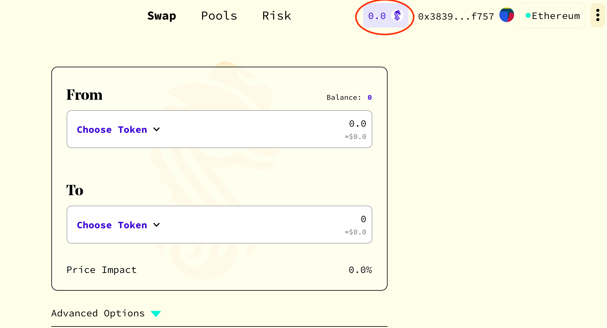Click the Price Impact 0.0% value
This screenshot has height=328, width=607.
click(360, 270)
